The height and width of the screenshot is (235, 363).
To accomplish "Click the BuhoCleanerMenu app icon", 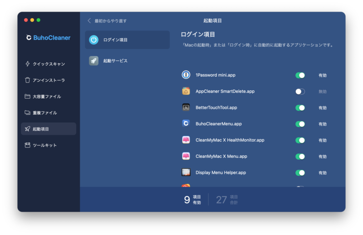I will pyautogui.click(x=186, y=123).
